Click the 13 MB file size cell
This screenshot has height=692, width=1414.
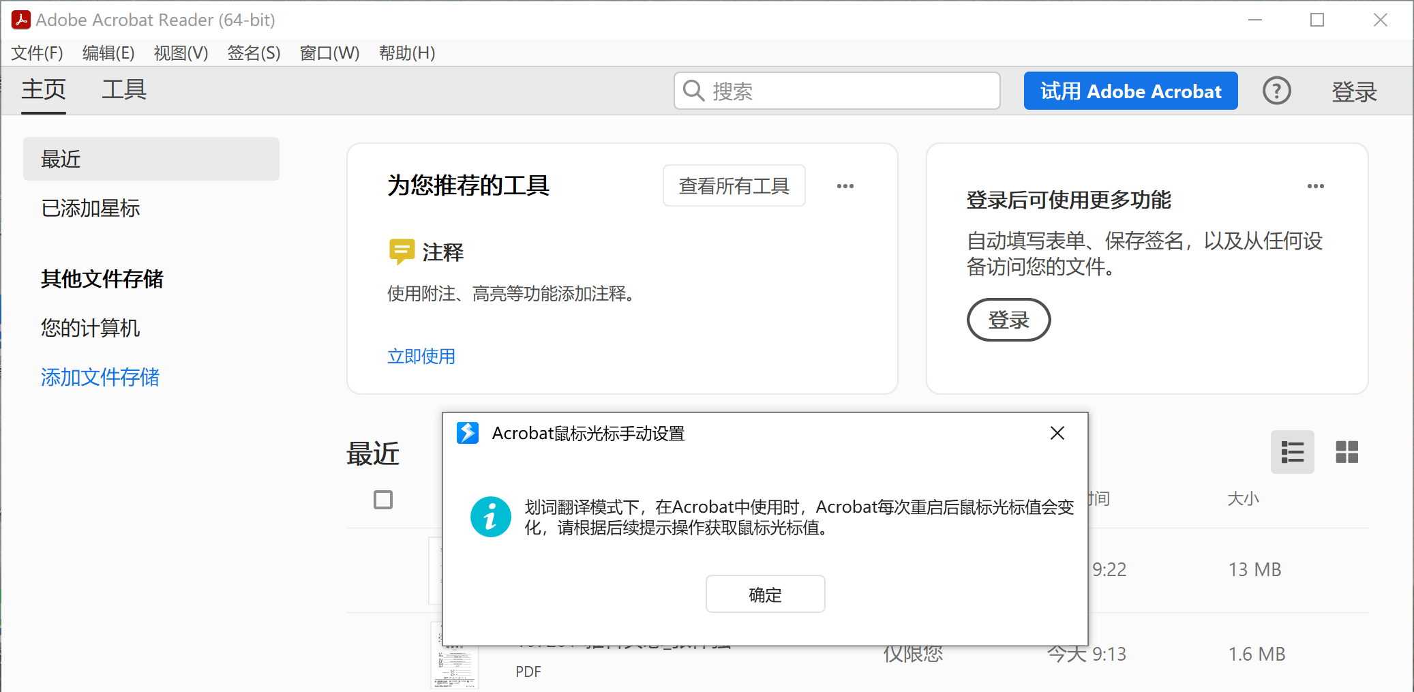(x=1255, y=569)
